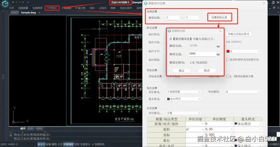Open the 云批注 menu
The width and height of the screenshot is (280, 147).
click(x=103, y=8)
